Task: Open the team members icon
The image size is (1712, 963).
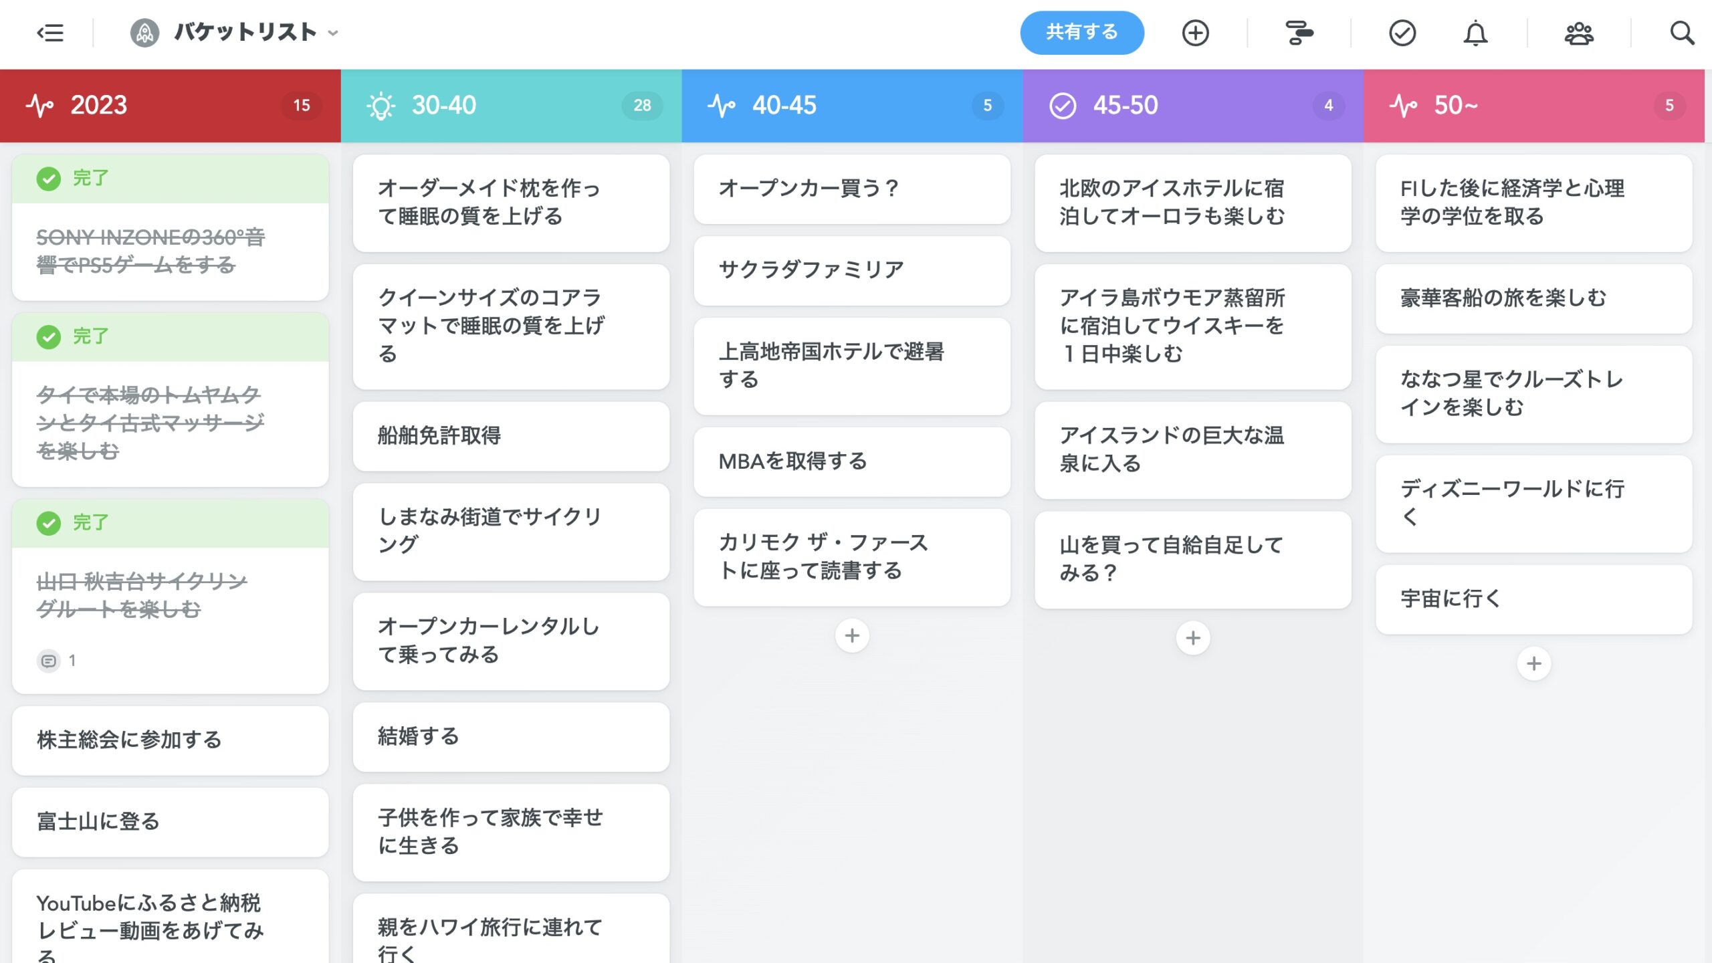Action: 1579,33
